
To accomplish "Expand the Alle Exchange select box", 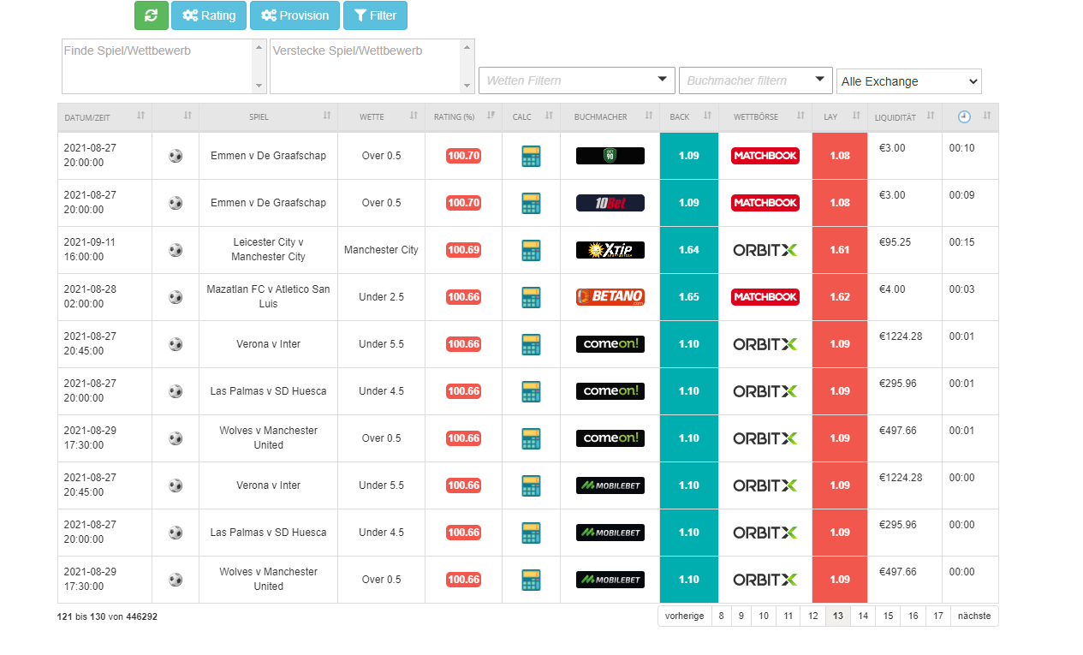I will 908,81.
